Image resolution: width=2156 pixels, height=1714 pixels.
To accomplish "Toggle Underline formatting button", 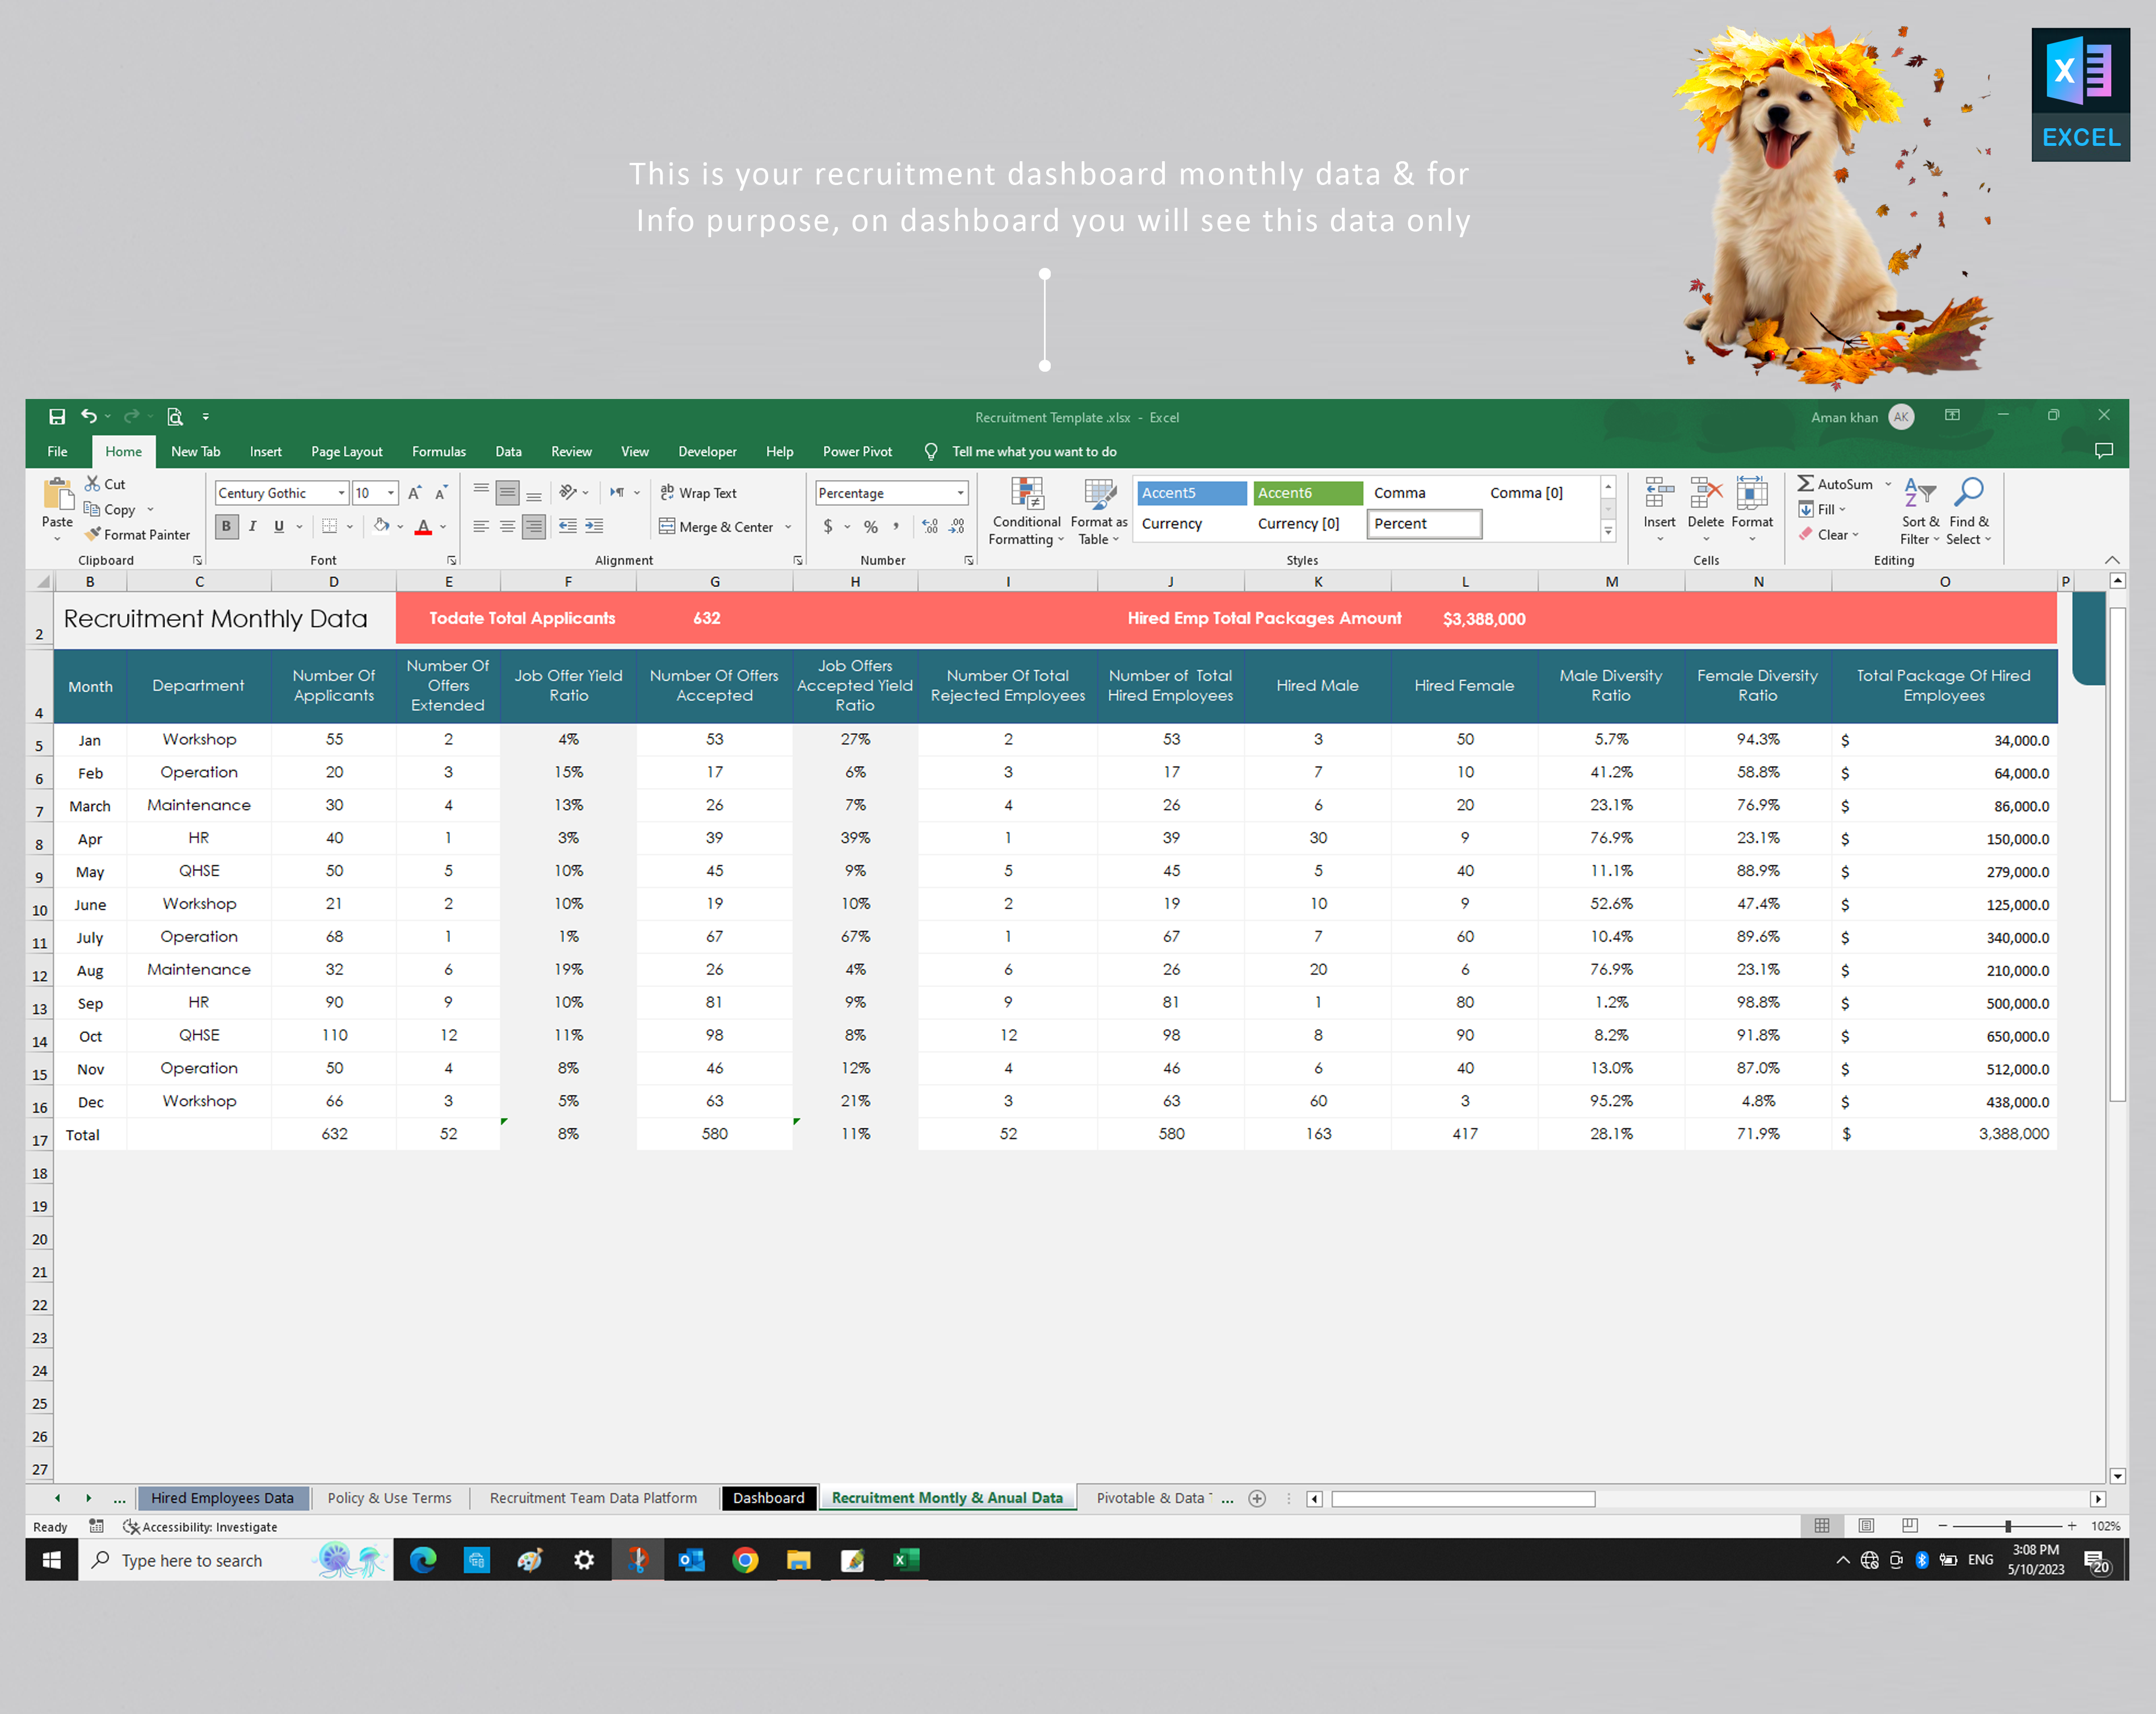I will click(x=279, y=526).
